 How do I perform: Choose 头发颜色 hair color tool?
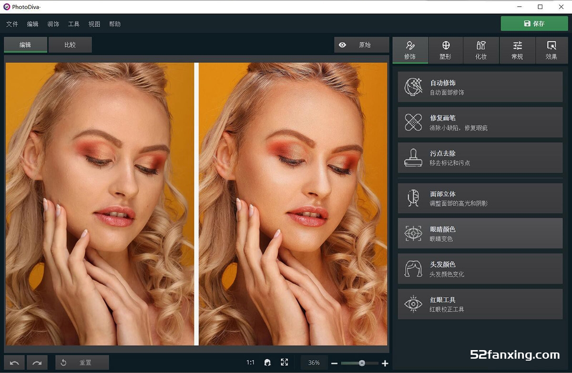tap(480, 269)
